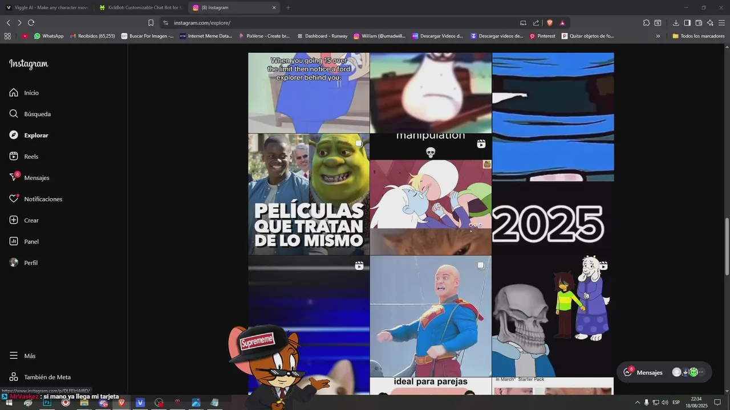Go to Inicio in Instagram sidebar
The height and width of the screenshot is (410, 730).
coord(24,93)
